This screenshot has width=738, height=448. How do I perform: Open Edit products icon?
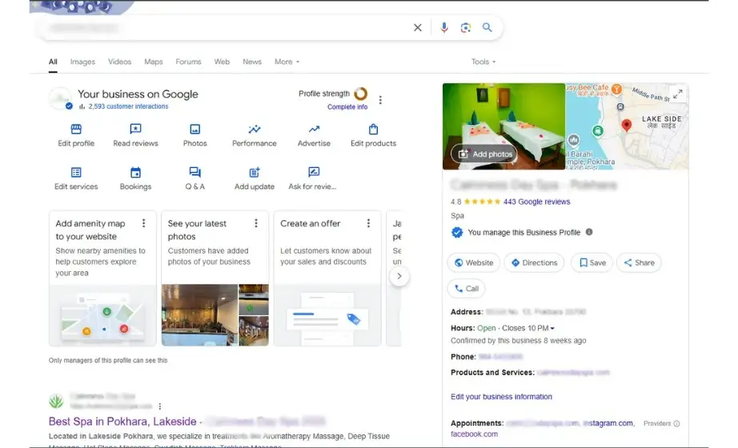(x=373, y=130)
